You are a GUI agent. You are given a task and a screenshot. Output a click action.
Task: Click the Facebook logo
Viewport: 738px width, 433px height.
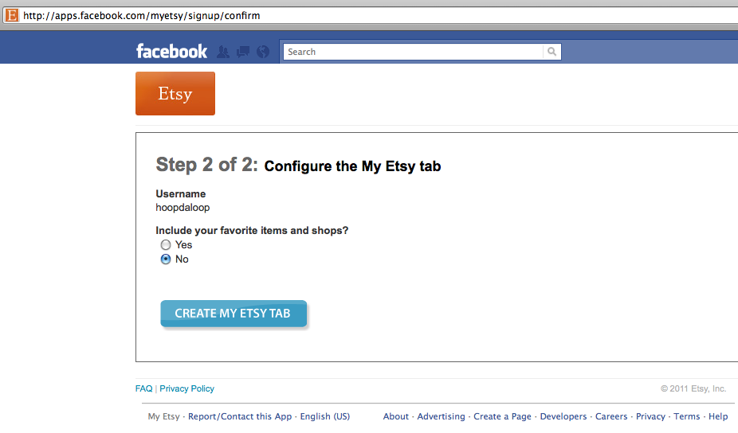(x=171, y=52)
